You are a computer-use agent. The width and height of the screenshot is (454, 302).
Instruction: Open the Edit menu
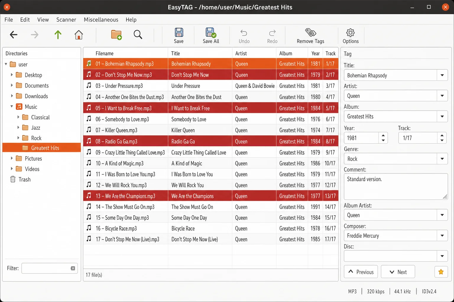click(x=25, y=19)
